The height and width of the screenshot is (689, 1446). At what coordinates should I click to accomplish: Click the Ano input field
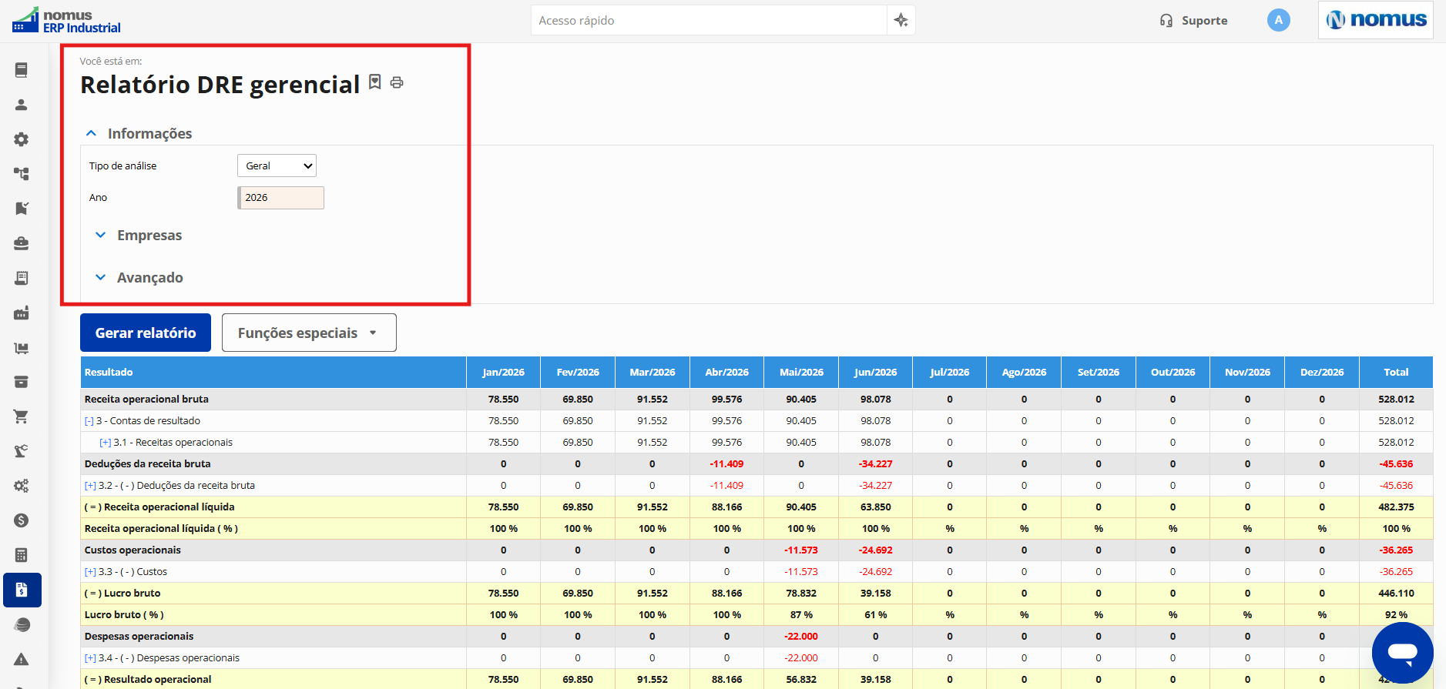pyautogui.click(x=280, y=198)
